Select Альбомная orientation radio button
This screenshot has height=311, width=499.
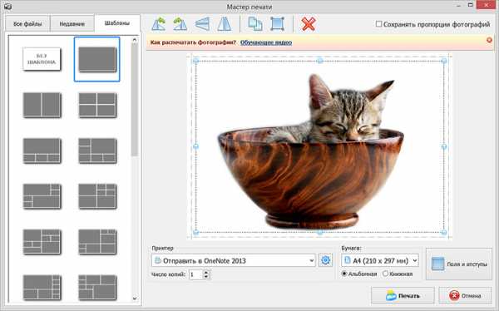344,274
